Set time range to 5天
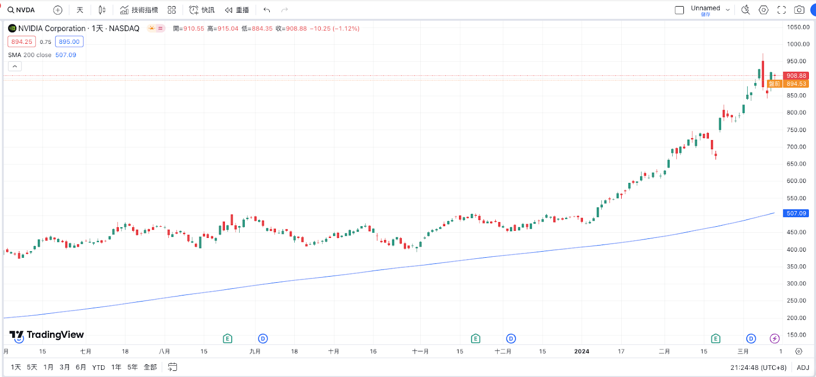Viewport: 816px width, 377px height. [32, 367]
